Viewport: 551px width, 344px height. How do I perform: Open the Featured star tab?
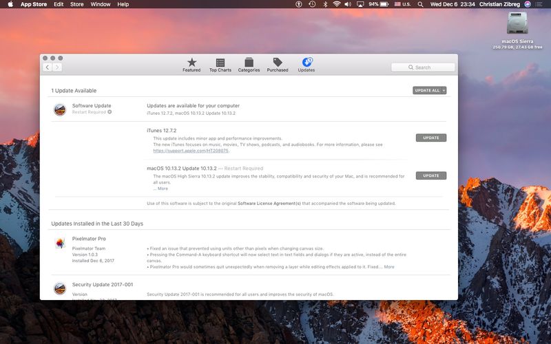pyautogui.click(x=191, y=65)
